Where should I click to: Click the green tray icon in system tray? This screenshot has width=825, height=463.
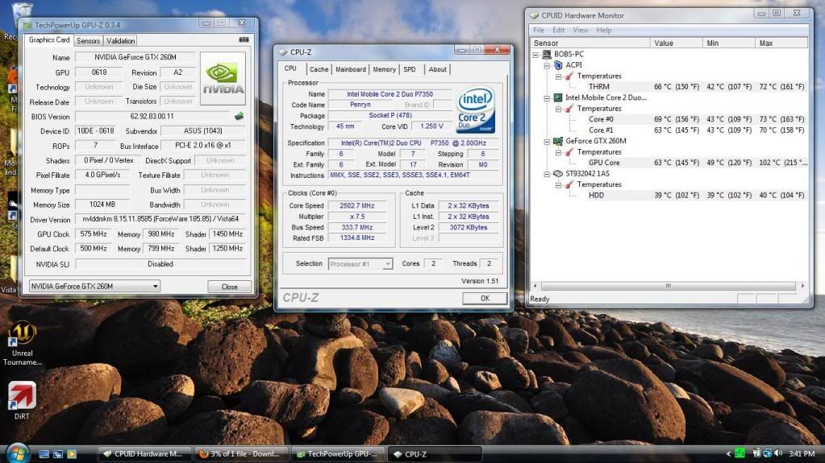740,453
